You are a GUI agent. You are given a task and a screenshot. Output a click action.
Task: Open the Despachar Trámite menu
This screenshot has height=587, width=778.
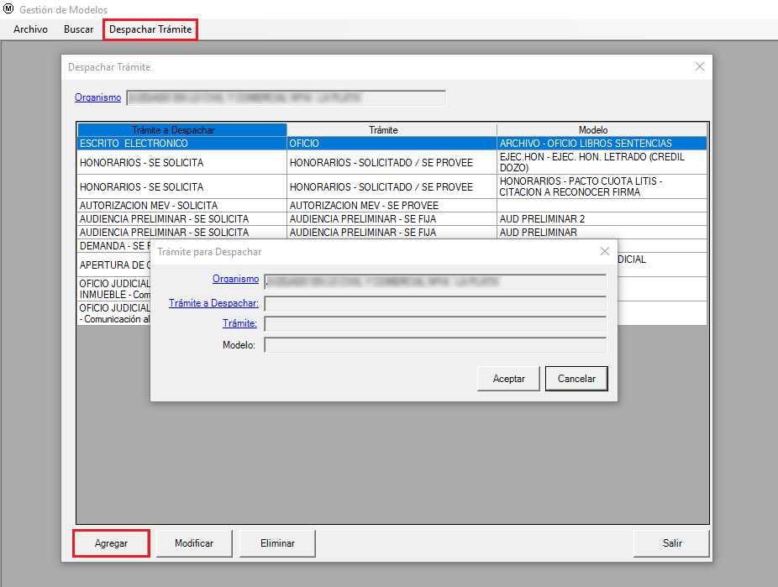click(x=150, y=29)
